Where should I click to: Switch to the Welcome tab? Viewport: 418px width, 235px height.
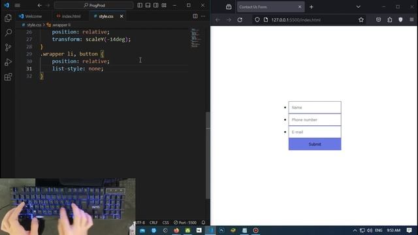click(x=31, y=16)
